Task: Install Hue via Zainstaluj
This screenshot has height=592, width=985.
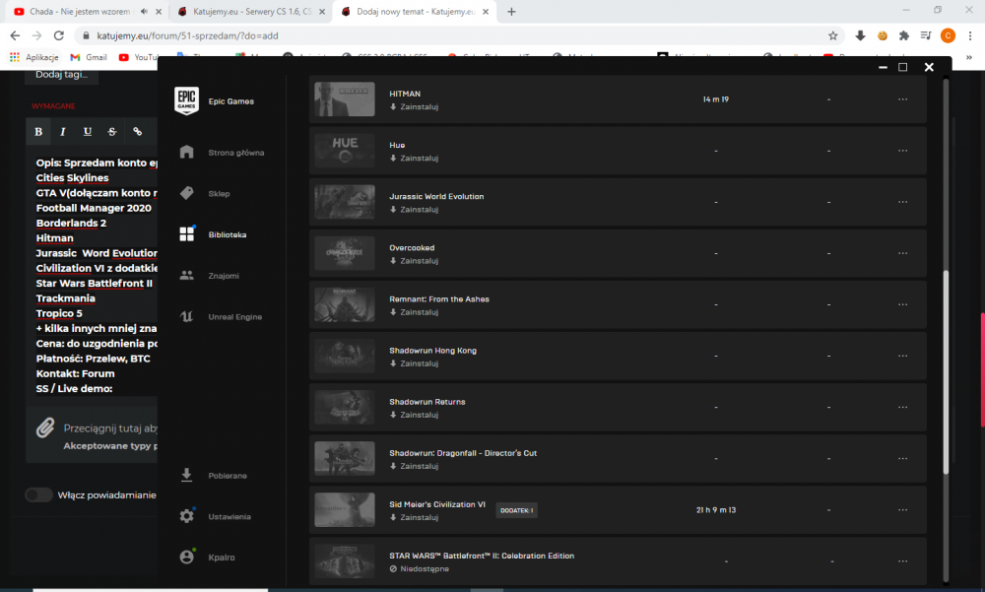Action: [414, 159]
